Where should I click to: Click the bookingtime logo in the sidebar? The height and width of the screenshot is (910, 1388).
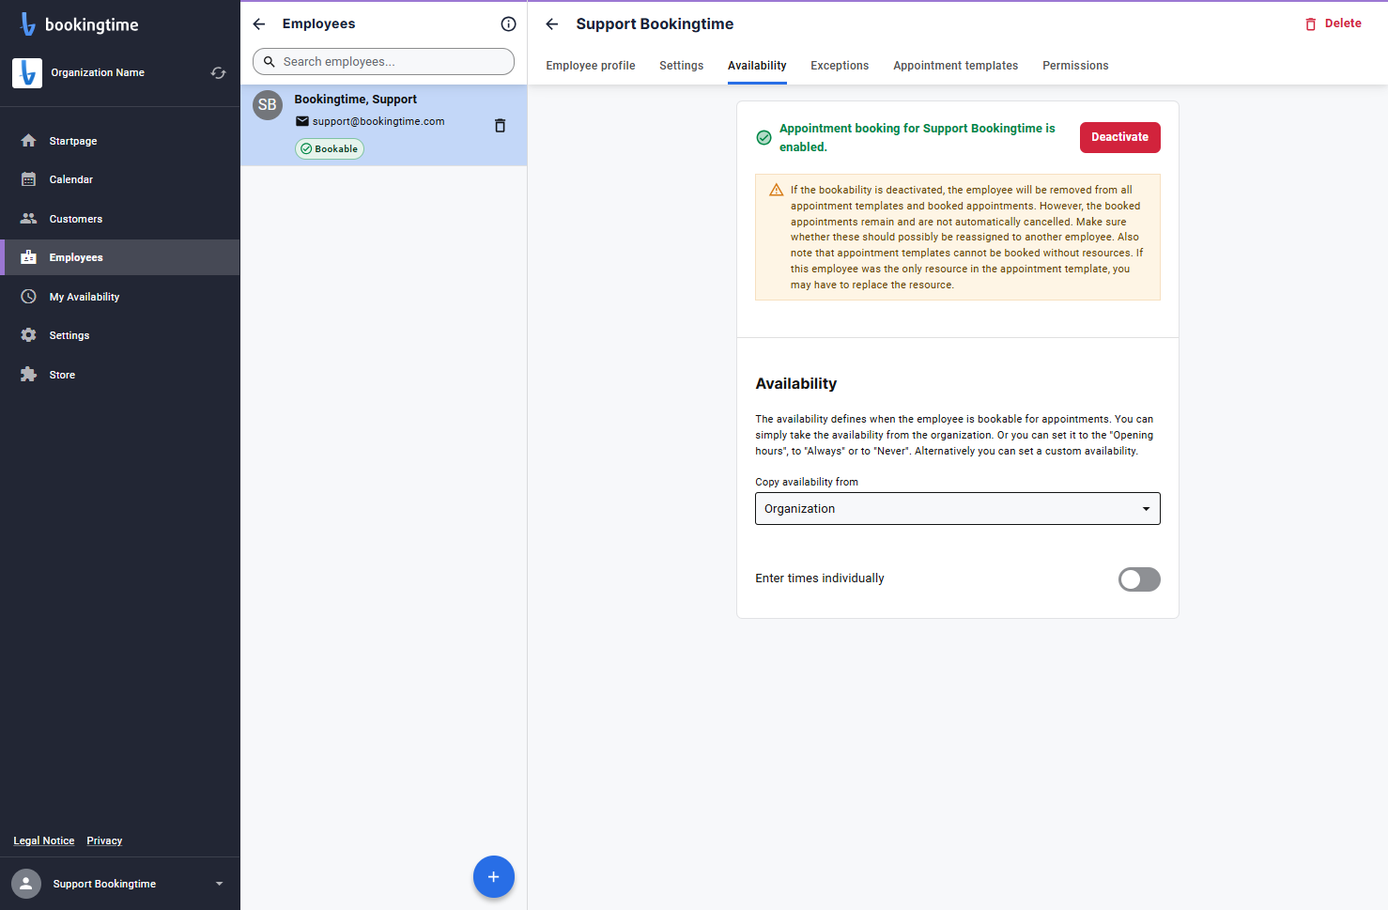coord(79,24)
